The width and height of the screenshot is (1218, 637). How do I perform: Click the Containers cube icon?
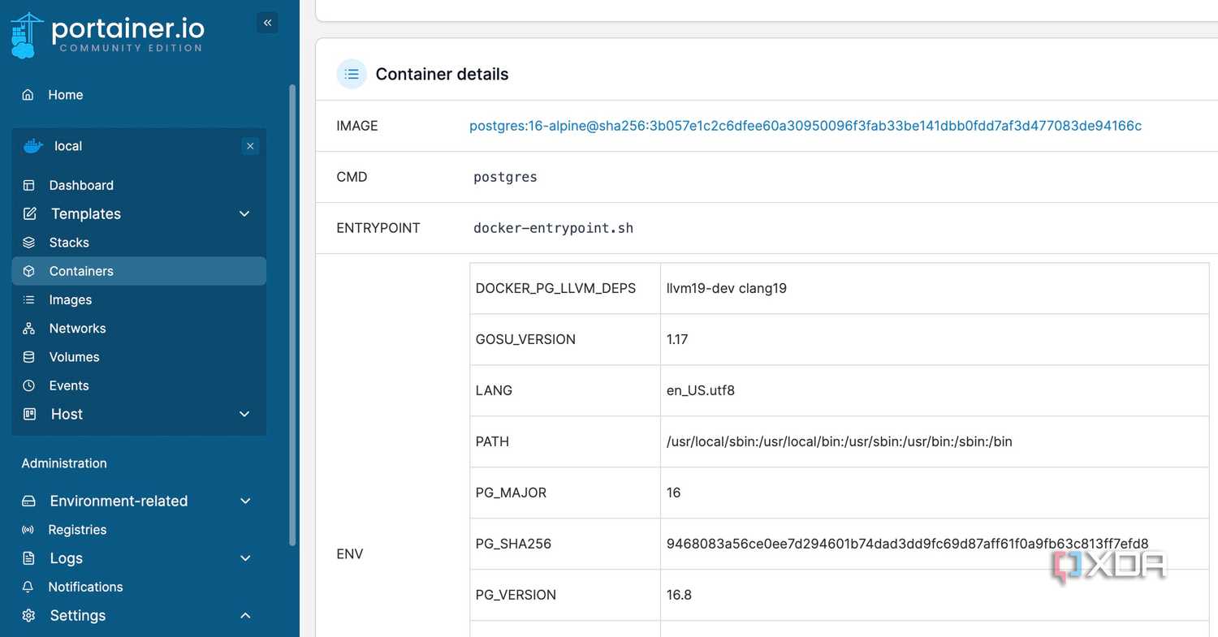29,271
